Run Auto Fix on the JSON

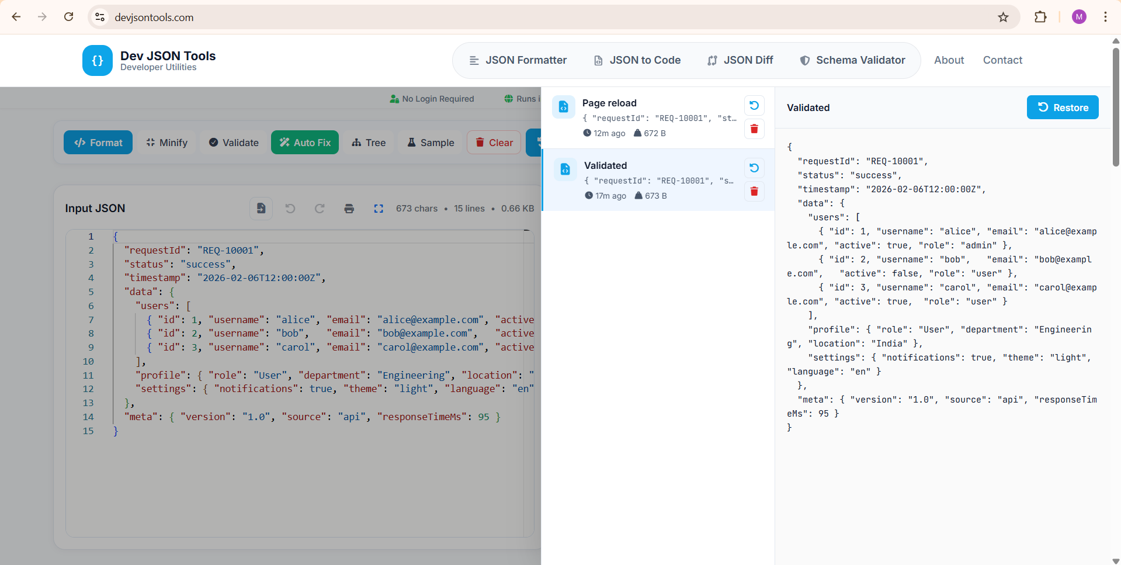click(304, 142)
